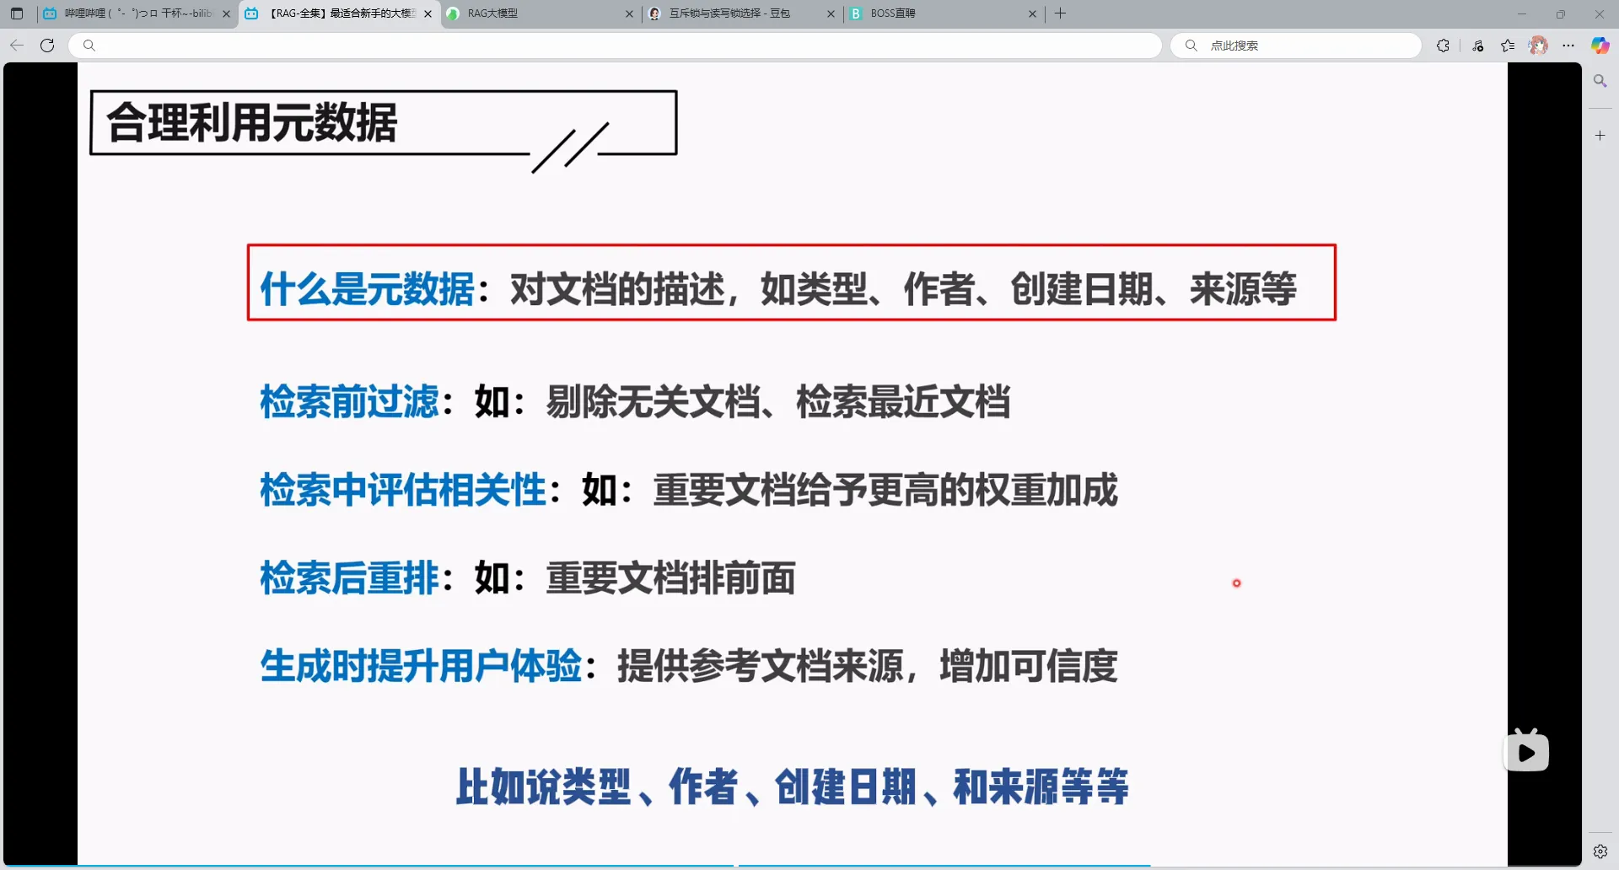Click the browser refresh button

point(47,46)
